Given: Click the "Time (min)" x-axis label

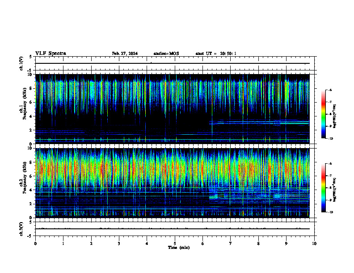Looking at the screenshot, I should [179, 248].
